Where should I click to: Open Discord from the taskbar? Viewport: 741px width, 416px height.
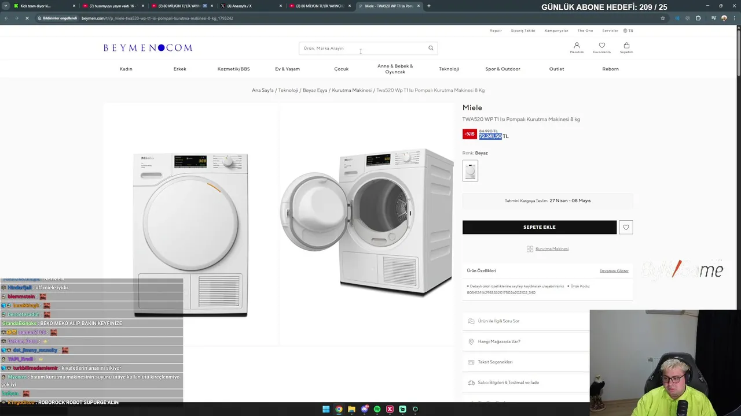[x=364, y=409]
